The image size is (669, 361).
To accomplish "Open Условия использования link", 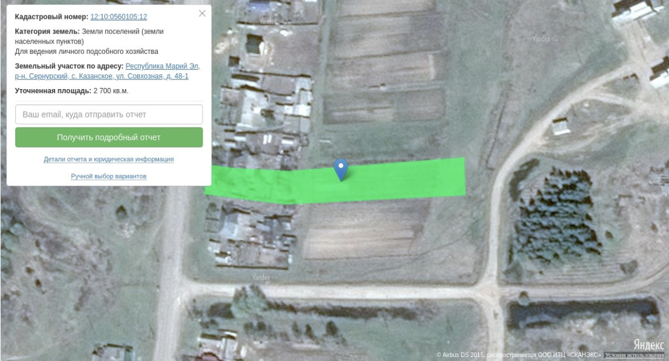I will click(x=634, y=355).
